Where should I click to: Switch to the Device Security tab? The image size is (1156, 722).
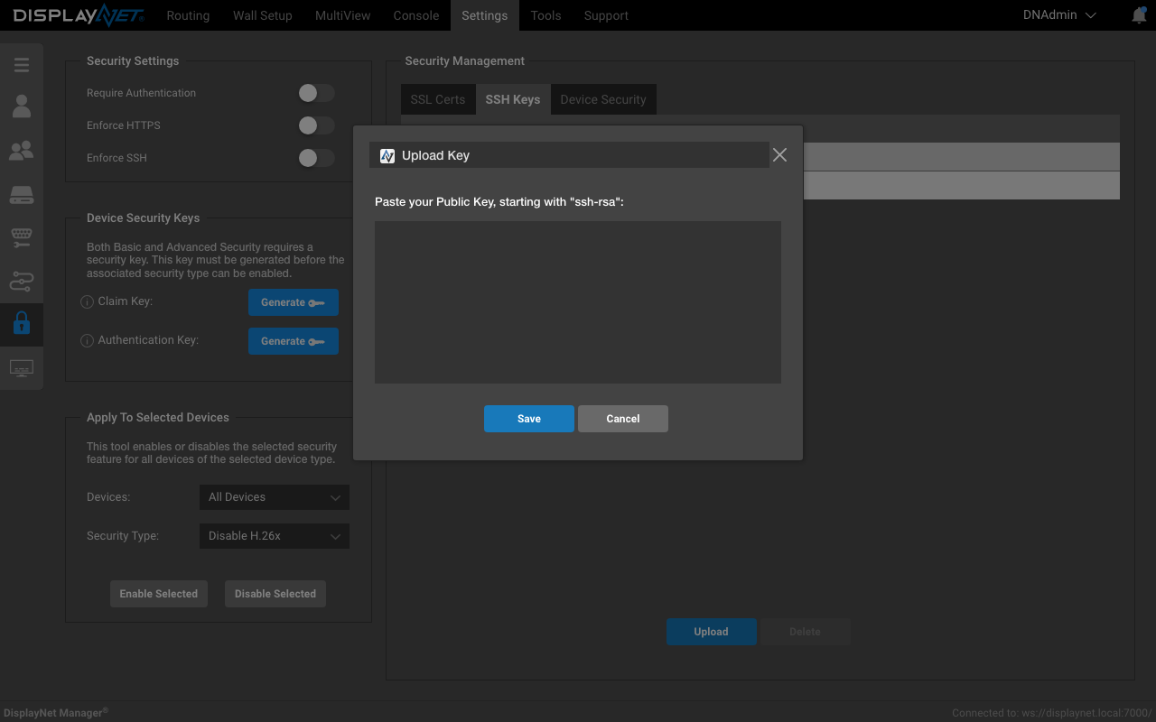(x=603, y=99)
